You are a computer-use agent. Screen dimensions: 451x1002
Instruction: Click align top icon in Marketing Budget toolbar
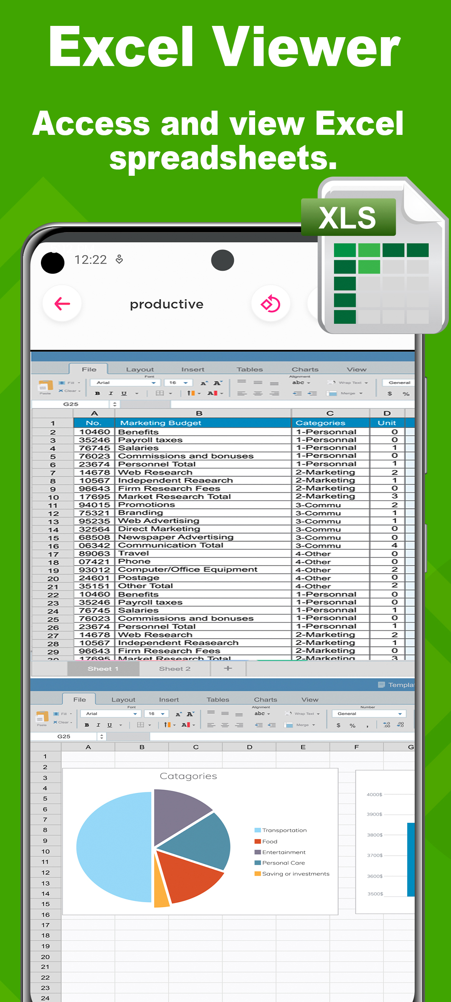coord(242,382)
